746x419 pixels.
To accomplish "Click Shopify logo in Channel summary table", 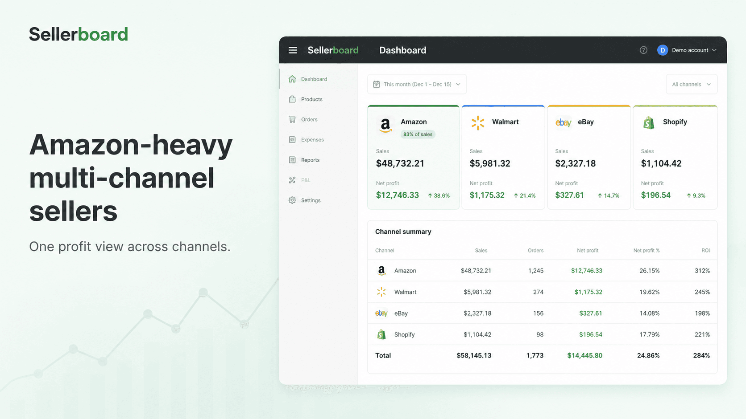I will point(381,334).
